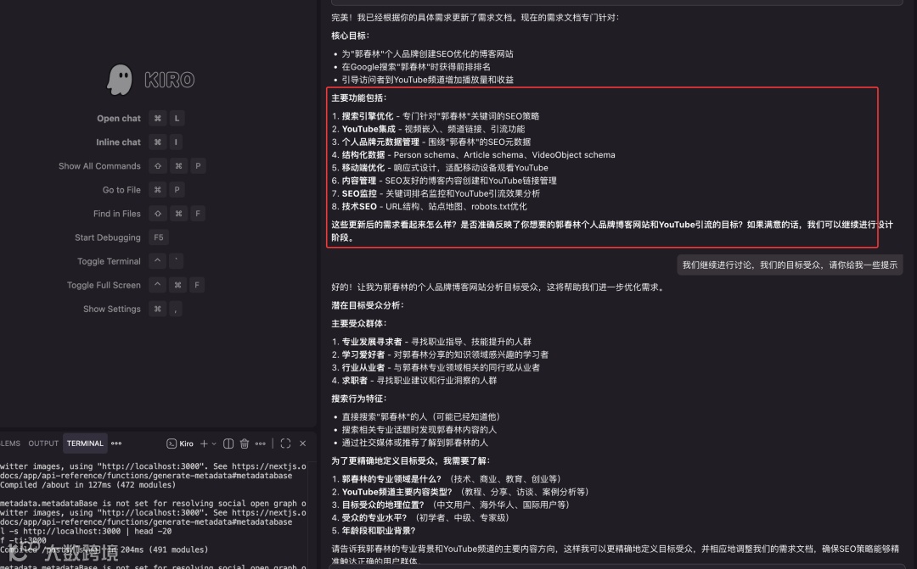The image size is (917, 569).
Task: Click the 技术SEO list item
Action: (430, 206)
